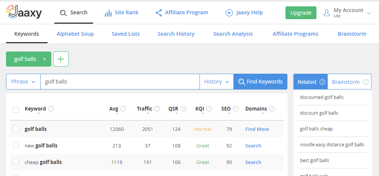The image size is (379, 176).
Task: Open the Search main menu item
Action: click(x=74, y=13)
